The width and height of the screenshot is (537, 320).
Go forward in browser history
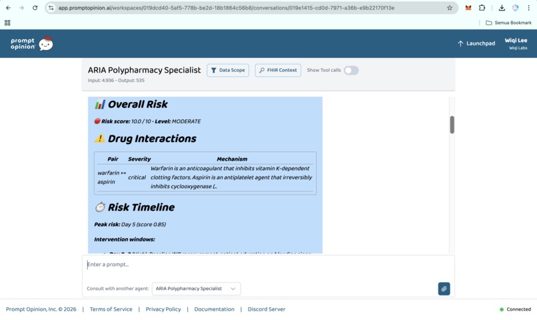pyautogui.click(x=21, y=7)
